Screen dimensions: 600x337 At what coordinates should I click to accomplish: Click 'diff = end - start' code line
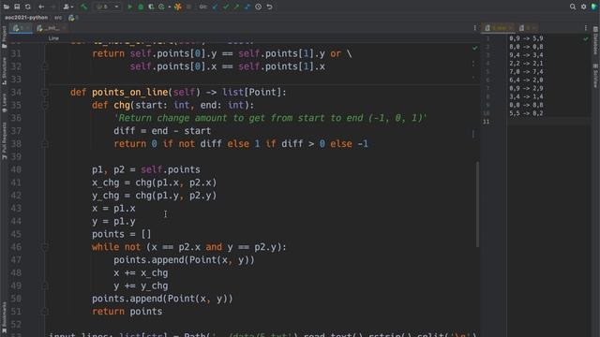pos(162,131)
